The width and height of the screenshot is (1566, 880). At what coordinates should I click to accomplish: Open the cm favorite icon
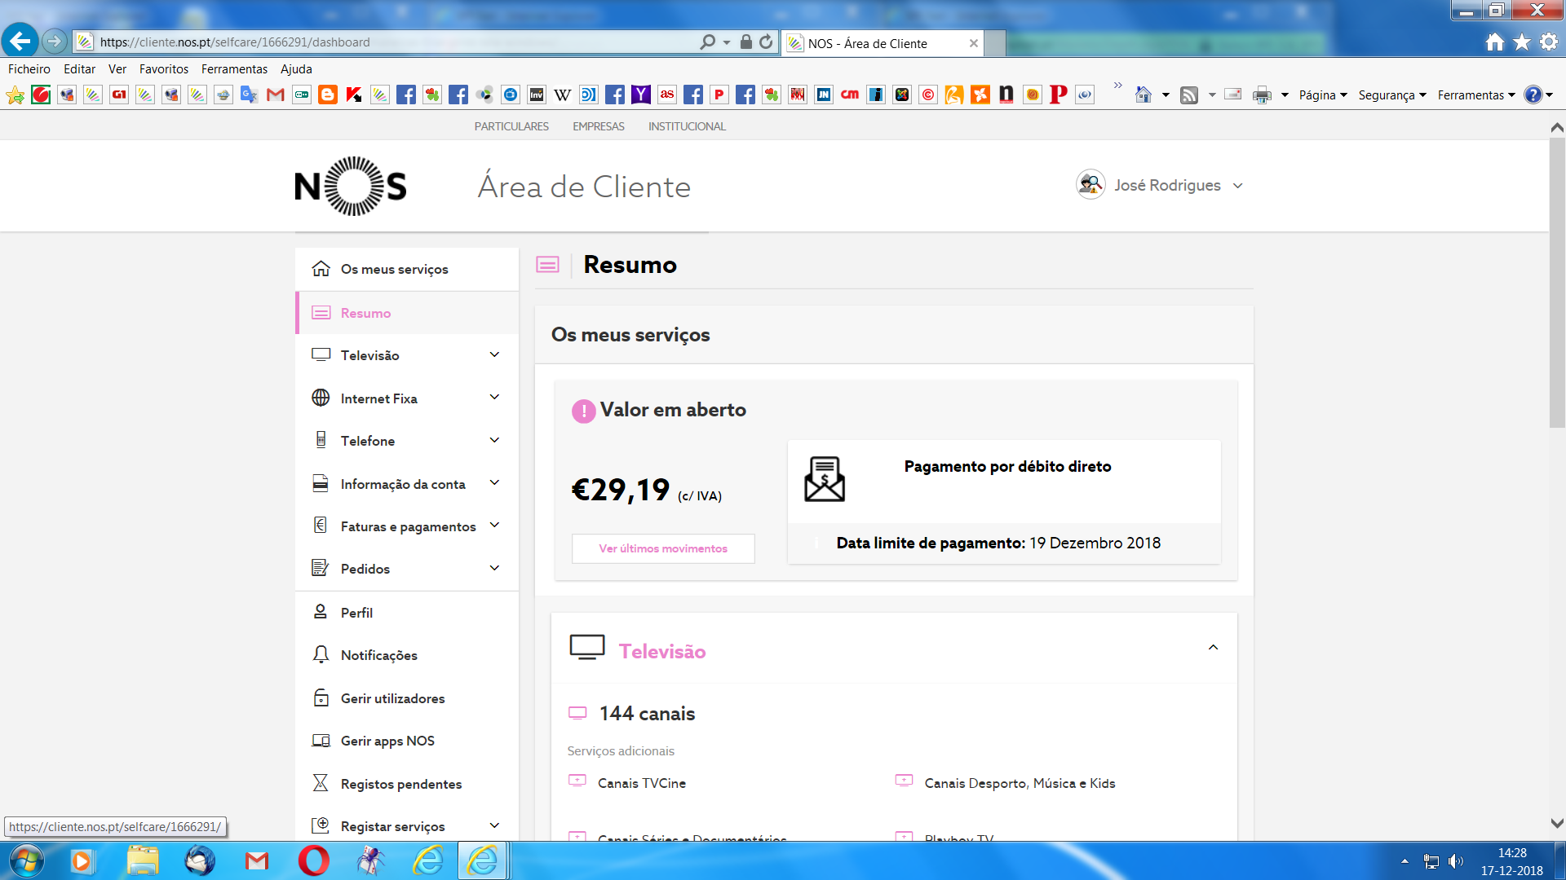[850, 95]
